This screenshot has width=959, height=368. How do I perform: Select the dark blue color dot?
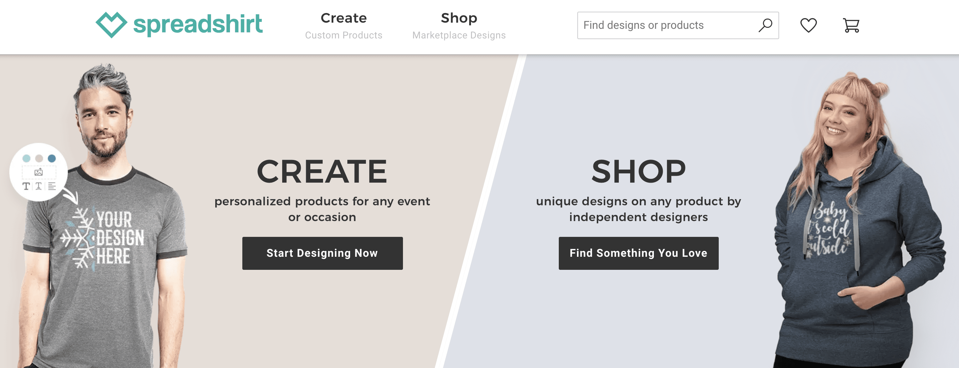click(x=52, y=158)
